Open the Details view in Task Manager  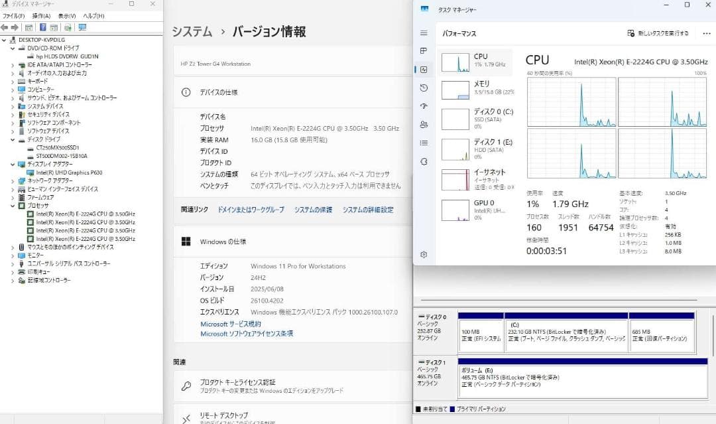point(423,143)
